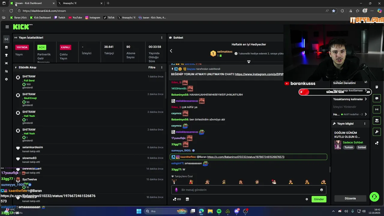Open the Filtre option in Etkinlik Akışı
The image size is (384, 216).
(x=152, y=67)
